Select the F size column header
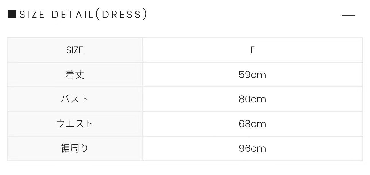 point(252,50)
